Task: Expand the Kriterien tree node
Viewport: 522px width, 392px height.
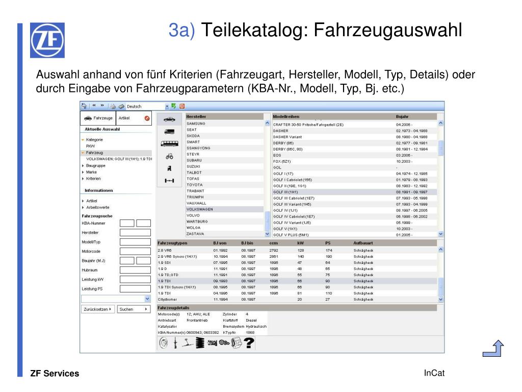Action: [83, 179]
